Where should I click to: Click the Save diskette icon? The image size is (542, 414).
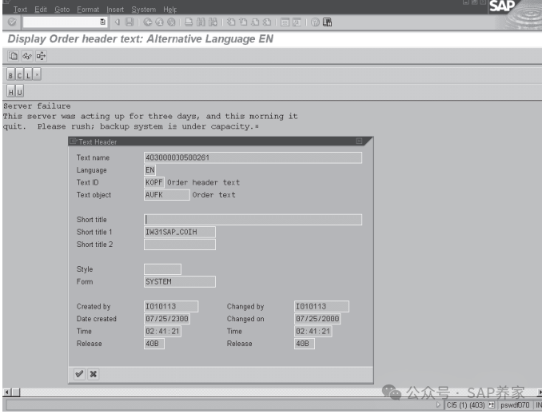(x=130, y=22)
